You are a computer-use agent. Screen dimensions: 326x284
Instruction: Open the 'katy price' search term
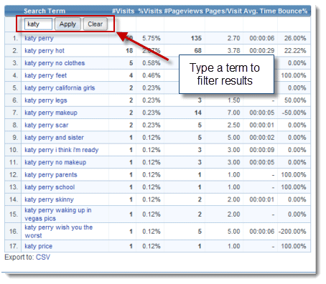tap(38, 246)
